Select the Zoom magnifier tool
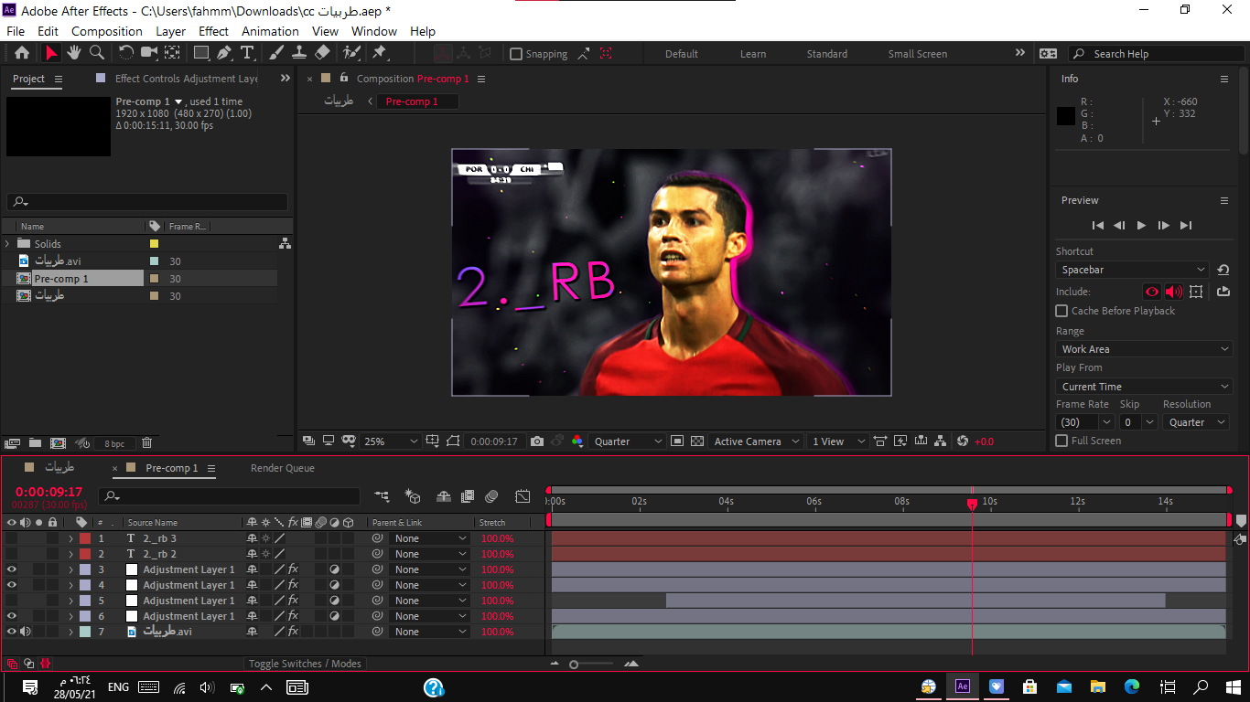This screenshot has height=702, width=1250. tap(96, 53)
